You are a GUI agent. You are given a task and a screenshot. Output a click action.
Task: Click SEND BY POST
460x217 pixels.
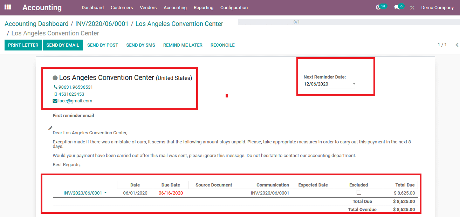[x=103, y=45]
